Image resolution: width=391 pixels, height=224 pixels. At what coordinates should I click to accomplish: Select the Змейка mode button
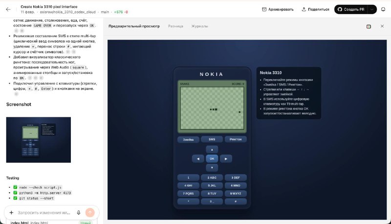(x=188, y=139)
